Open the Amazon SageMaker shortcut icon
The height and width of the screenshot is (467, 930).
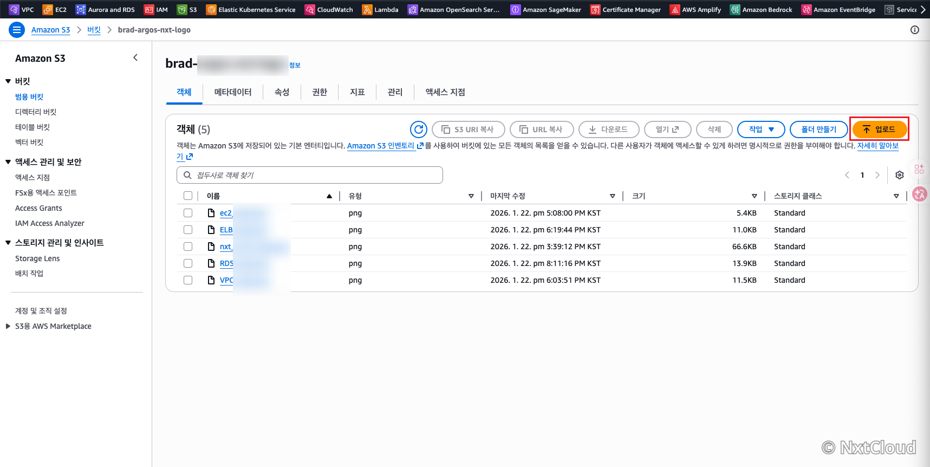[x=516, y=9]
